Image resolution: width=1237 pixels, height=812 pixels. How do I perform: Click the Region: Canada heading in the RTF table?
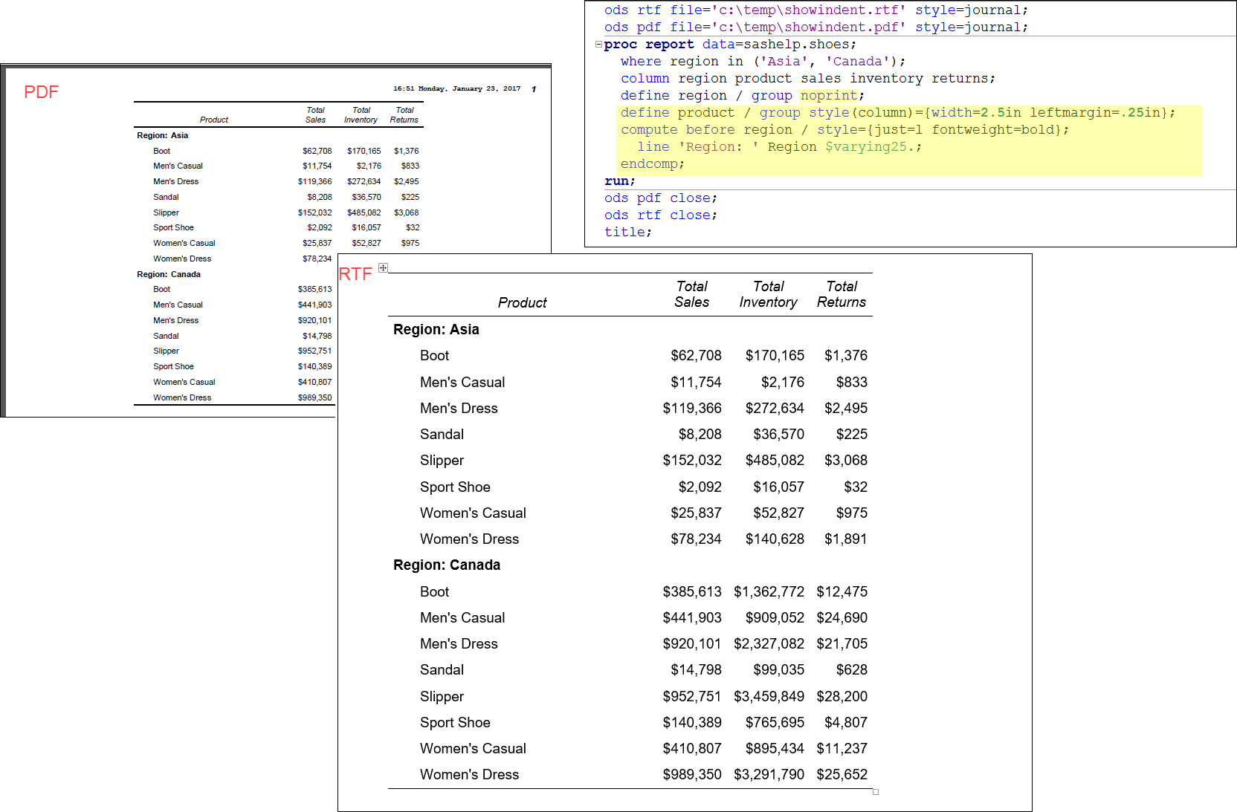pyautogui.click(x=447, y=565)
